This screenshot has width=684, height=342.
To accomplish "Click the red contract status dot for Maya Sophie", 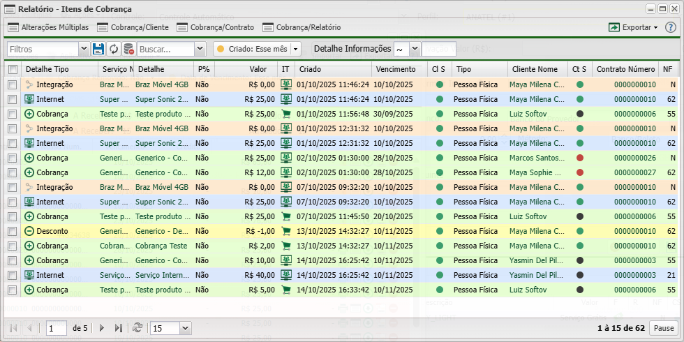I will pyautogui.click(x=580, y=172).
